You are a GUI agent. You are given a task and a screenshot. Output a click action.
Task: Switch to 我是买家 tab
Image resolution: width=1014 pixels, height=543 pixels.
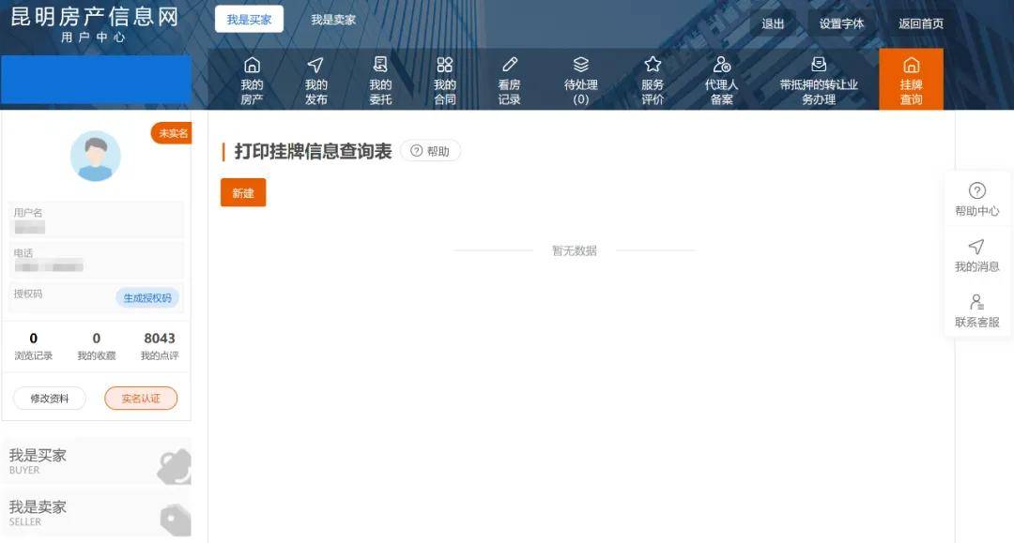tap(249, 20)
